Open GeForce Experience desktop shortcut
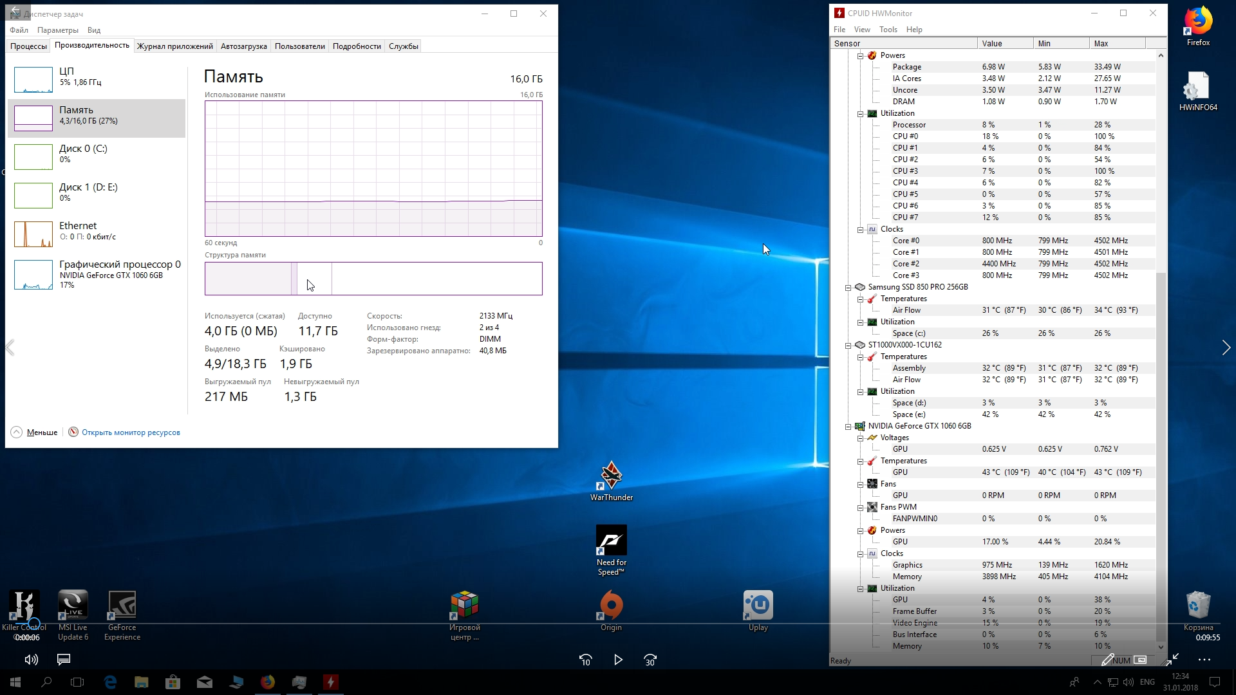This screenshot has width=1236, height=695. point(122,606)
